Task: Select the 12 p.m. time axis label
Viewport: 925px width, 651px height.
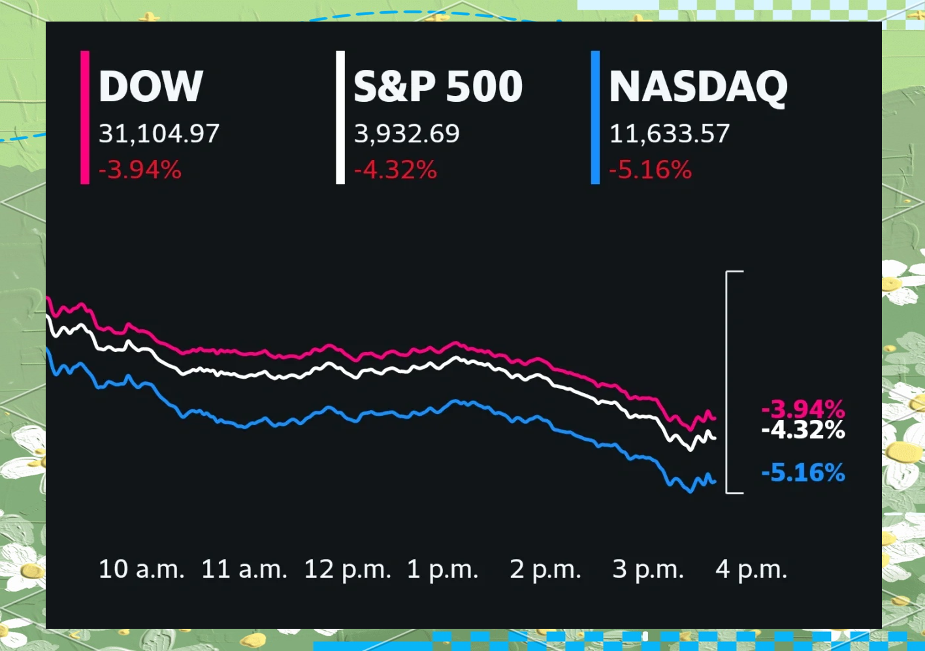Action: pos(347,569)
